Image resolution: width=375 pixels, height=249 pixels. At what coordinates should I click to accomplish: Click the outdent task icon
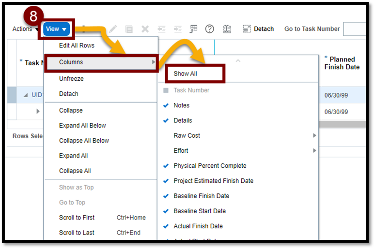(161, 29)
